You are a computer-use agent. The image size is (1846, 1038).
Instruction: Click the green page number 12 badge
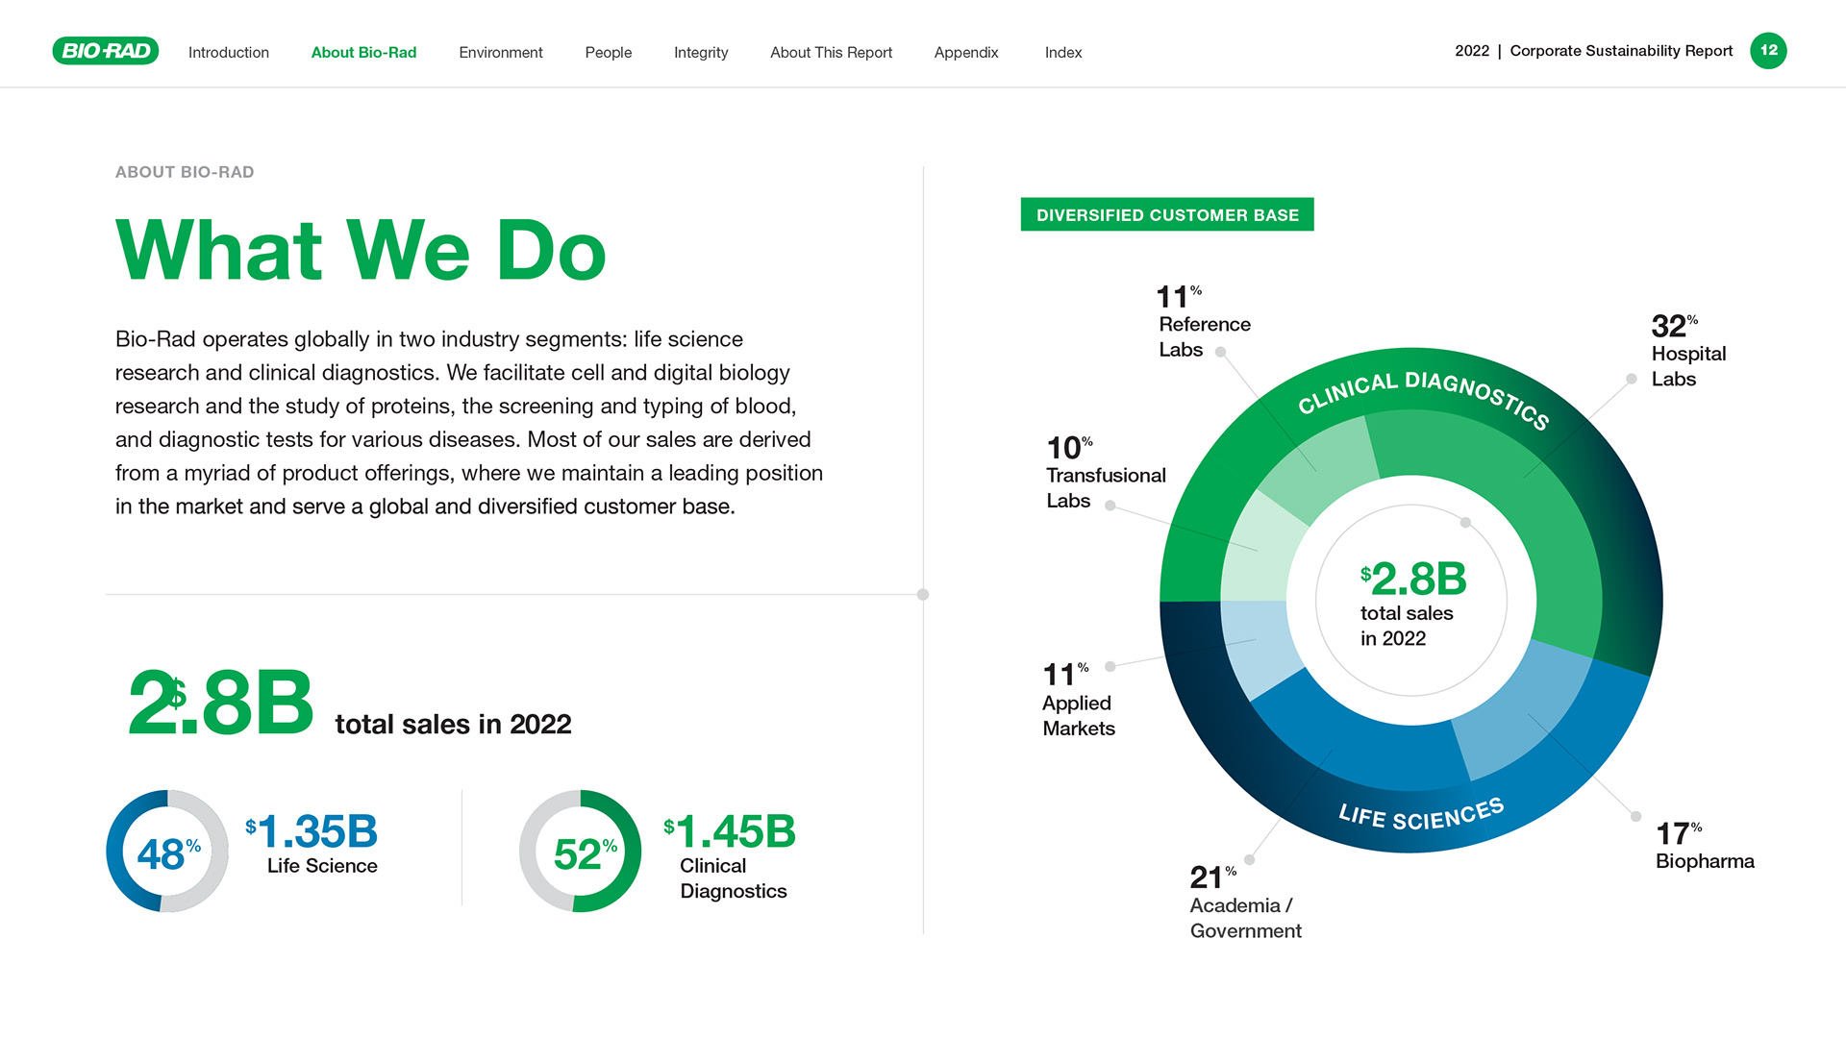[x=1767, y=51]
